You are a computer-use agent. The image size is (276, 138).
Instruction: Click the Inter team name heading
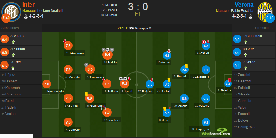29,5
